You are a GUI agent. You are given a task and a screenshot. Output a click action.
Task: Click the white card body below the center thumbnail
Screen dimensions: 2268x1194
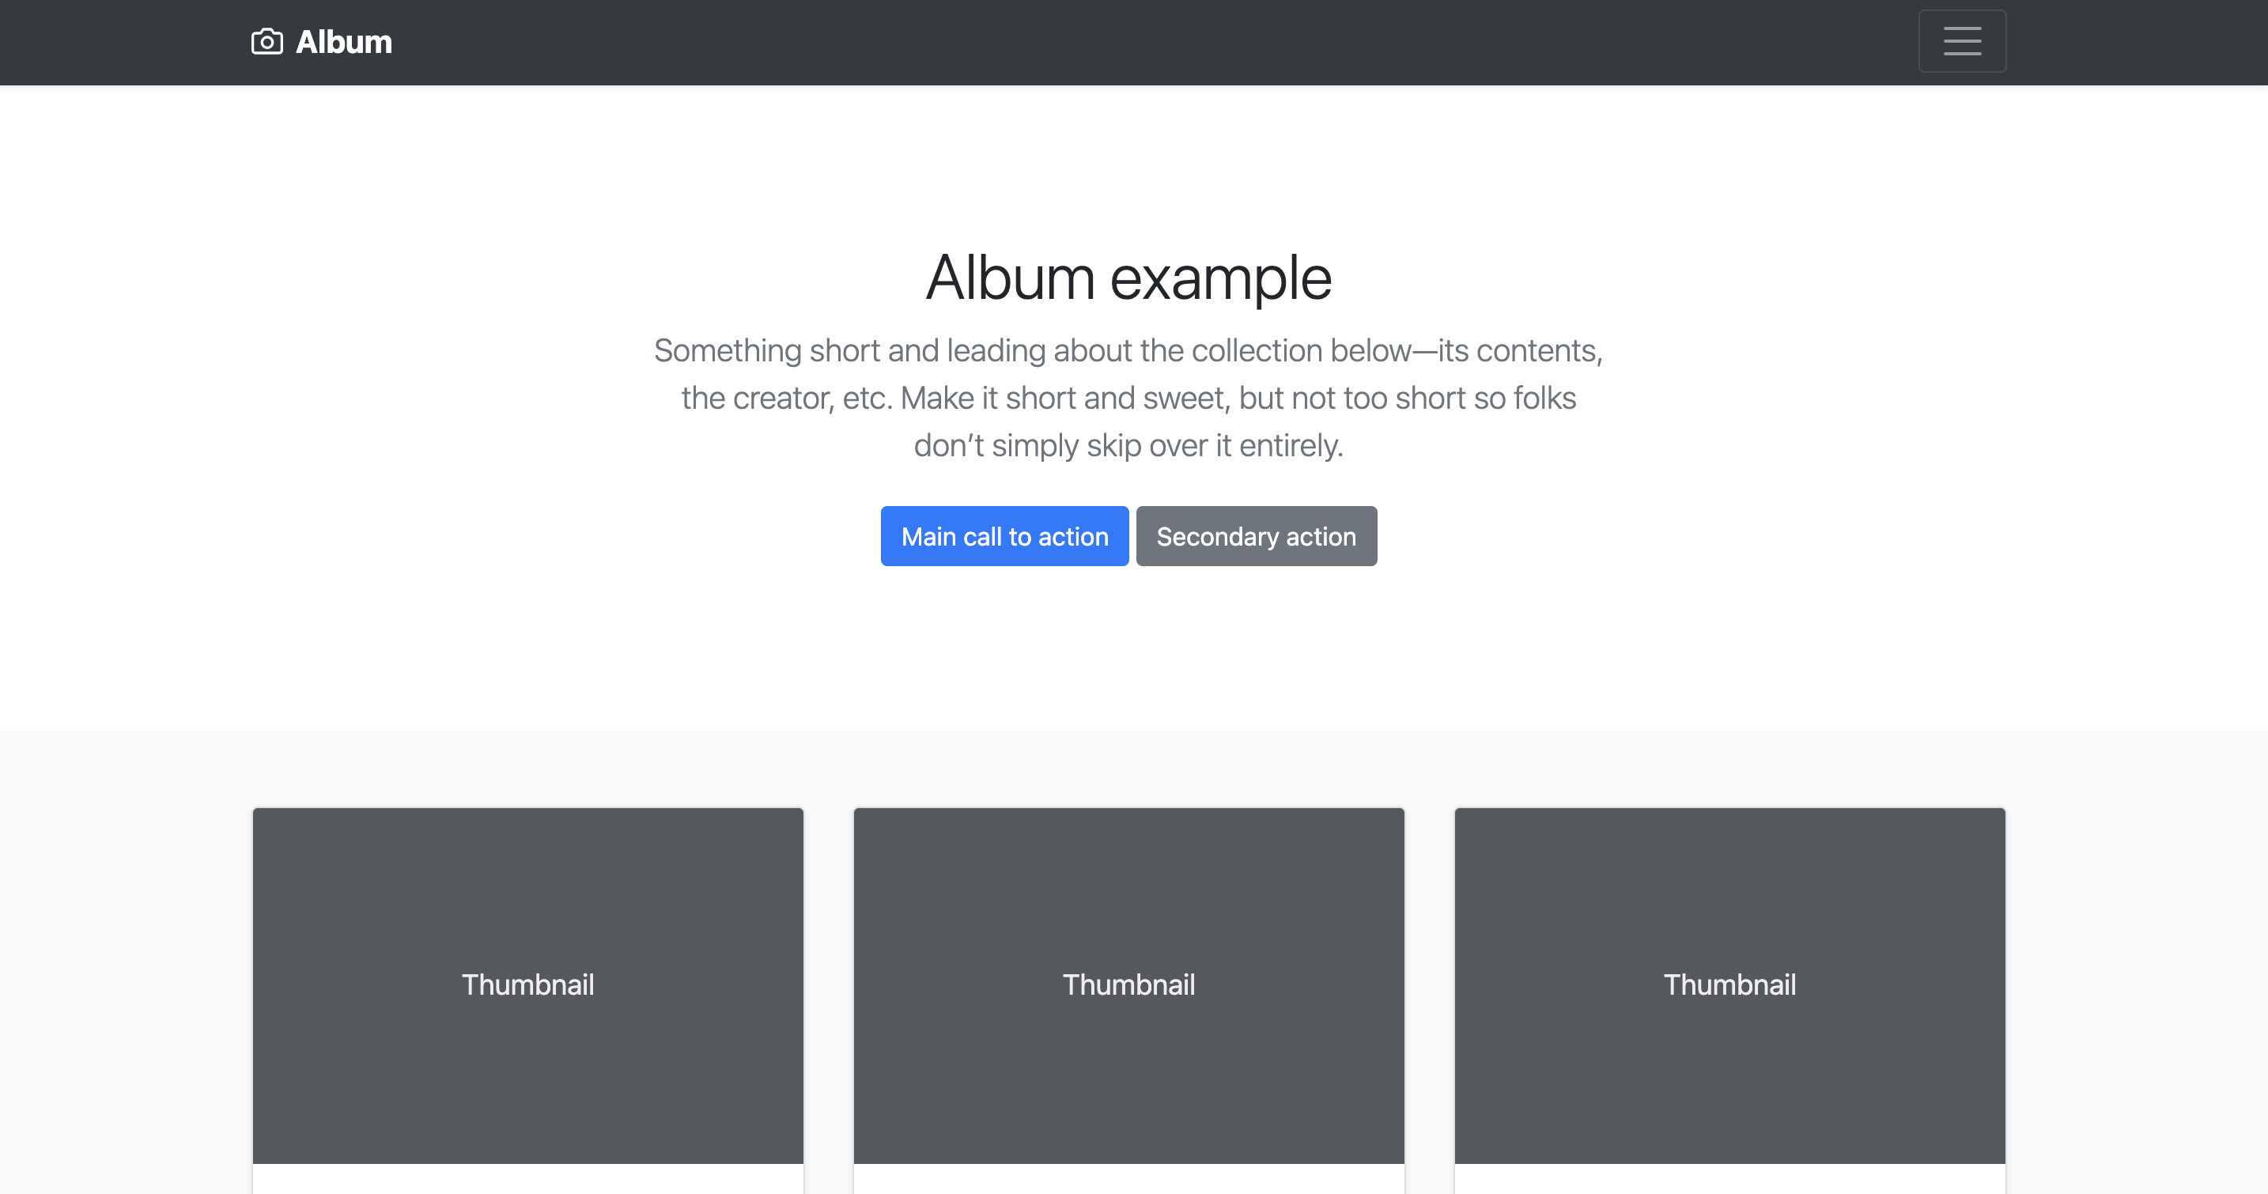point(1128,1180)
